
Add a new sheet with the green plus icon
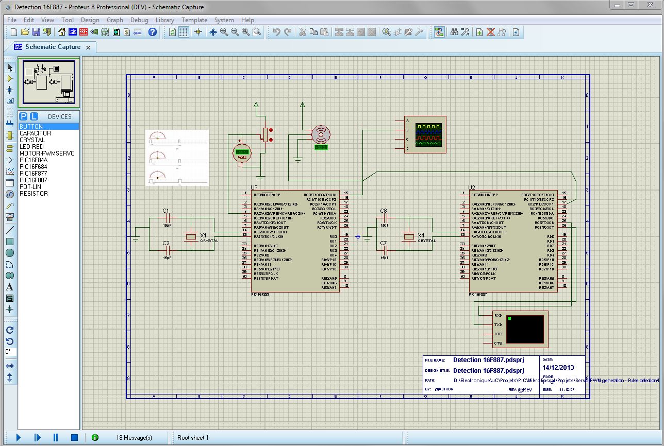click(x=479, y=32)
